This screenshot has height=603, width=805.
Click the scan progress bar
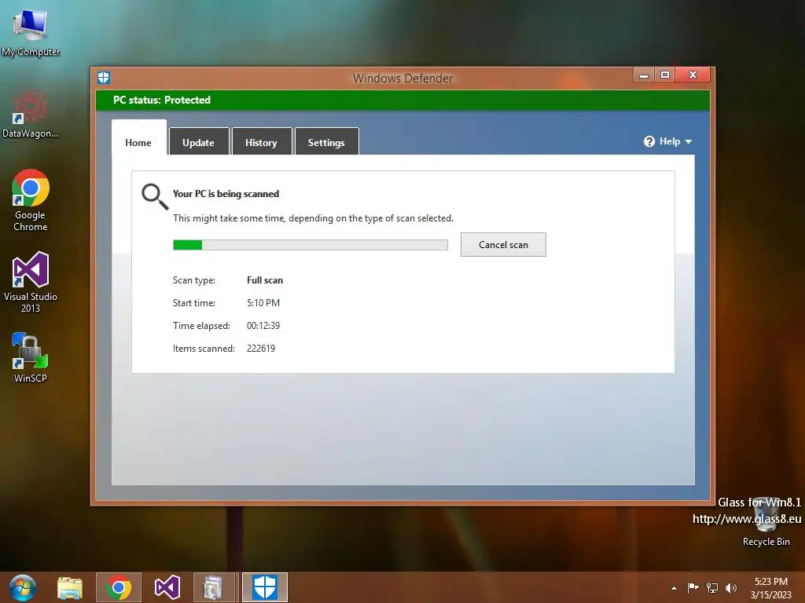click(310, 245)
